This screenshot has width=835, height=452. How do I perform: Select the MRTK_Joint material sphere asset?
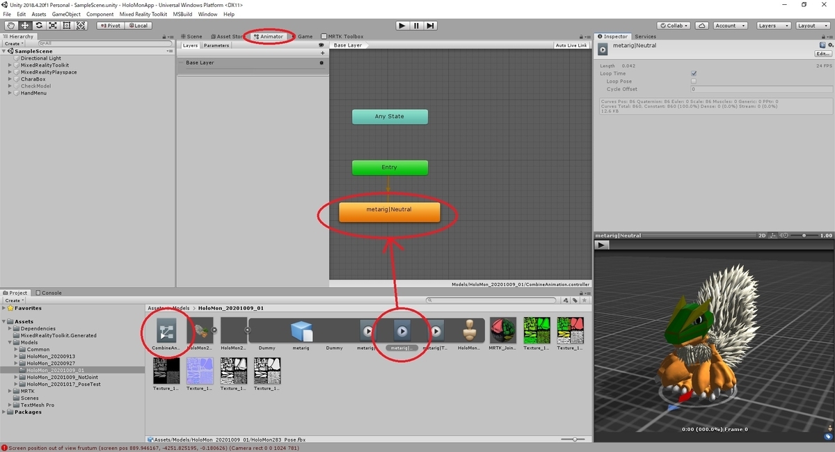pyautogui.click(x=502, y=331)
